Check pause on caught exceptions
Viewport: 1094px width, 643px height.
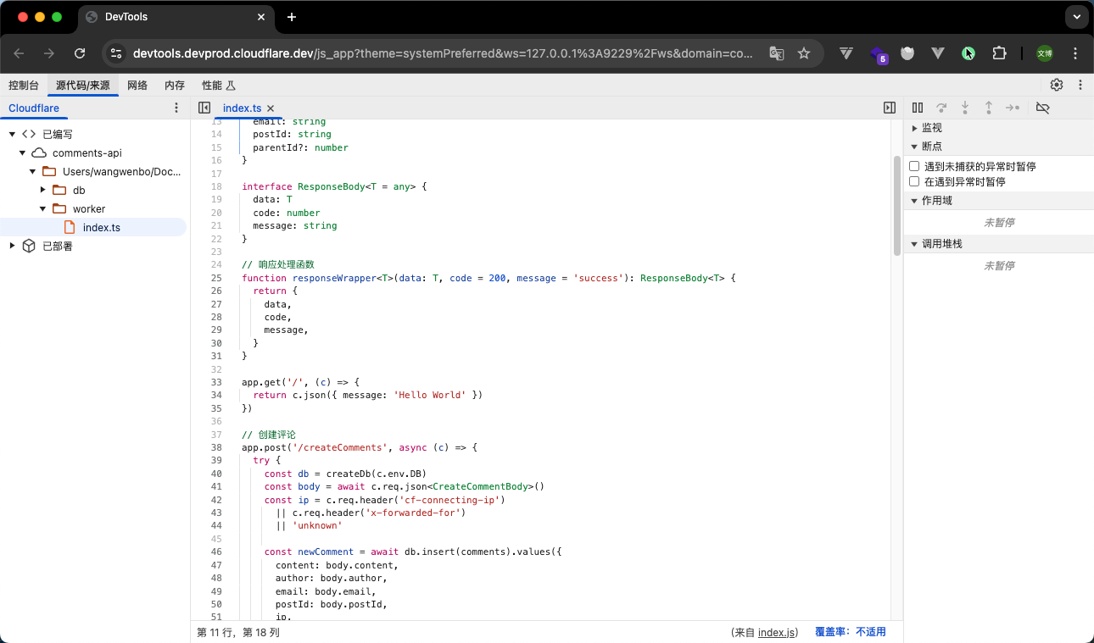click(914, 180)
